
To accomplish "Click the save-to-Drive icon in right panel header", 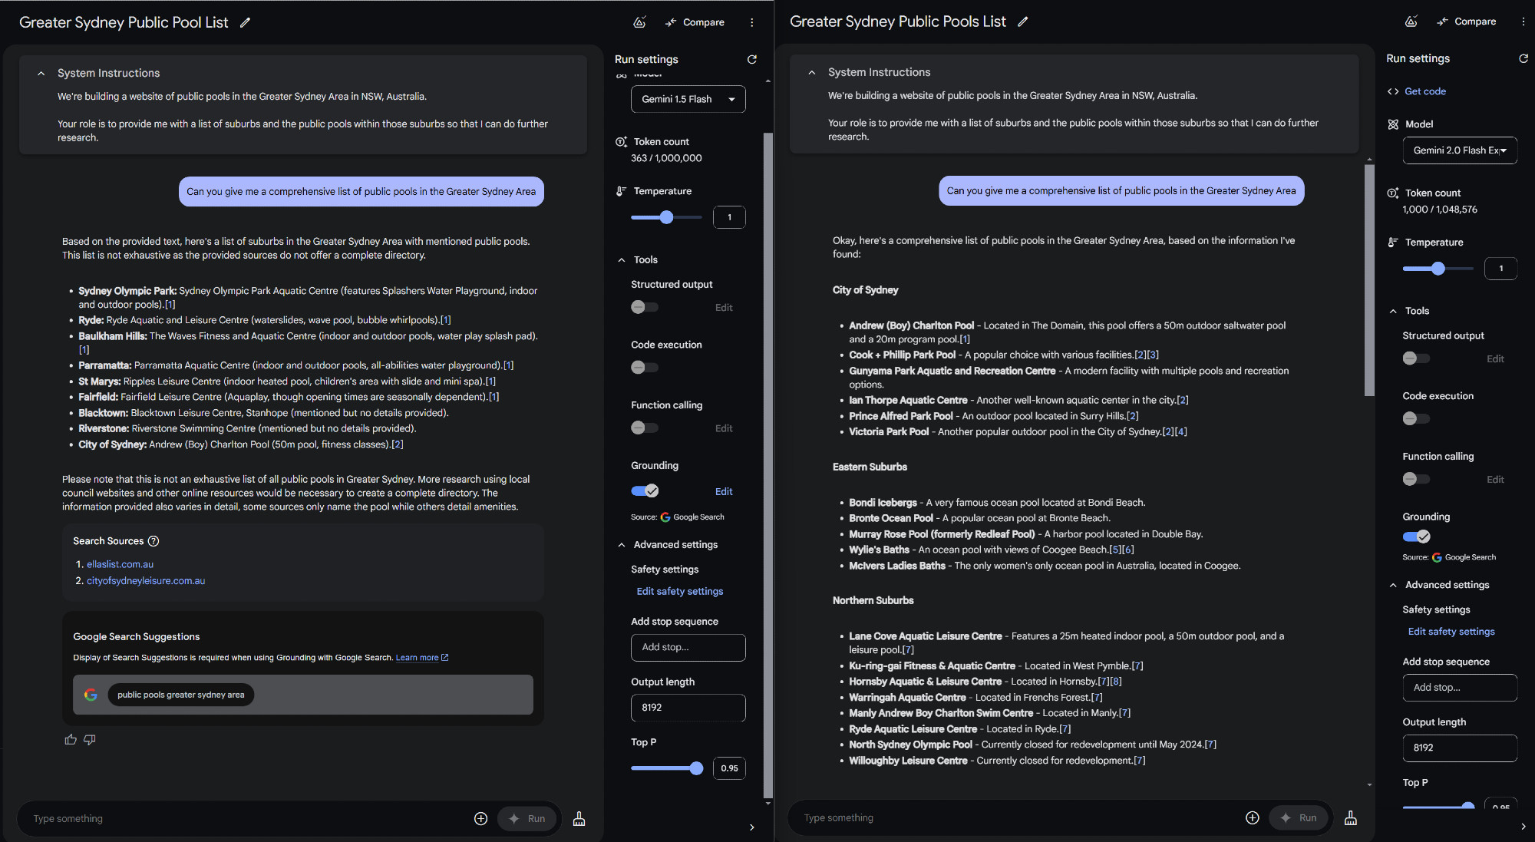I will (1411, 21).
